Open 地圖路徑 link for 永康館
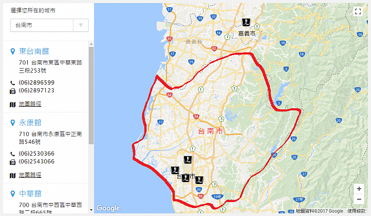The image size is (371, 216). pyautogui.click(x=30, y=175)
